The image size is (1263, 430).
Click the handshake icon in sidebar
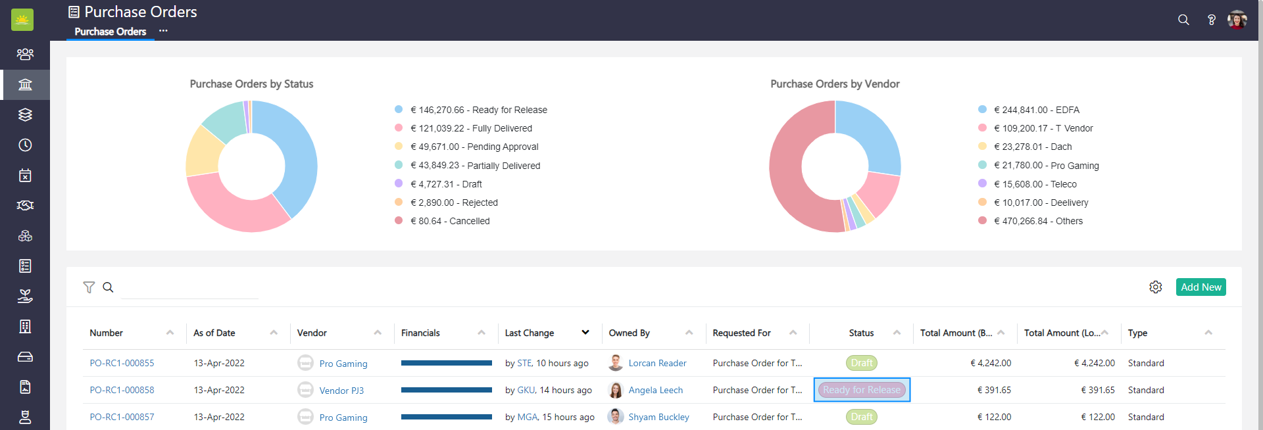click(25, 206)
